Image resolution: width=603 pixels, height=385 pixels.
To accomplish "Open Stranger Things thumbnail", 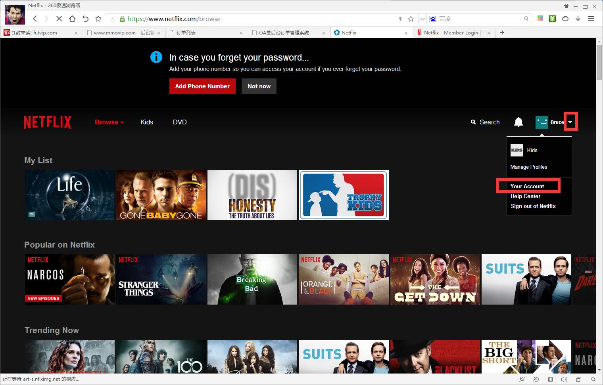I will pos(161,279).
